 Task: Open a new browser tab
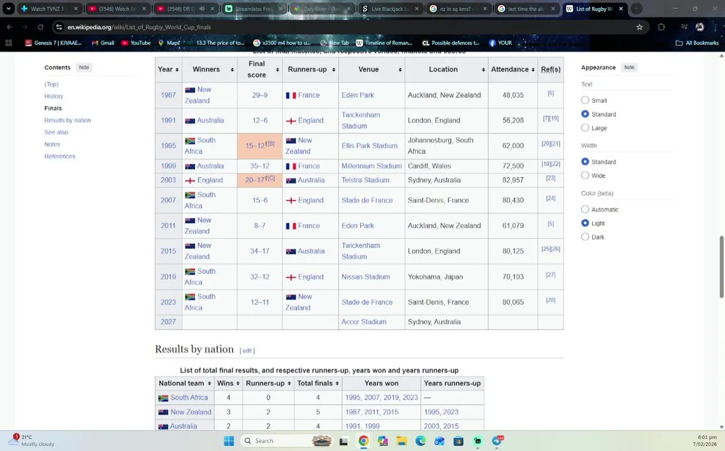636,8
